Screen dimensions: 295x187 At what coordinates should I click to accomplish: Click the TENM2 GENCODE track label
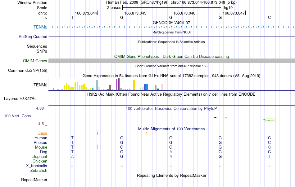coord(40,27)
